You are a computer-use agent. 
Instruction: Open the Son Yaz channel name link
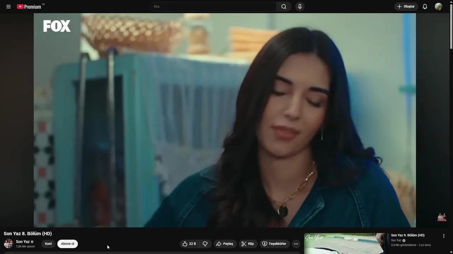point(23,242)
